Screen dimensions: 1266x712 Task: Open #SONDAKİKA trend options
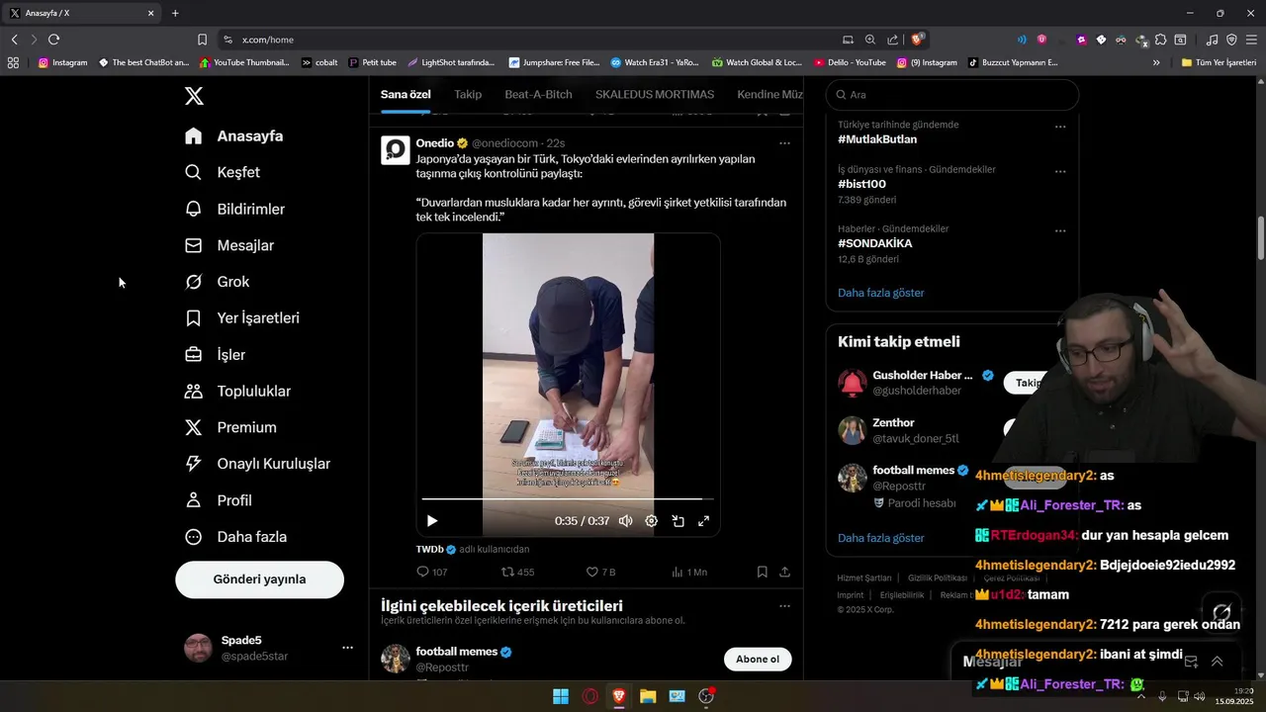1060,230
